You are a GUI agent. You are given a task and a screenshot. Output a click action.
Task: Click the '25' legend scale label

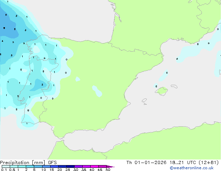(x=68, y=170)
